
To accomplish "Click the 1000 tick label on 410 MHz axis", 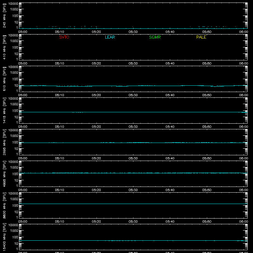I will (x=14, y=41).
